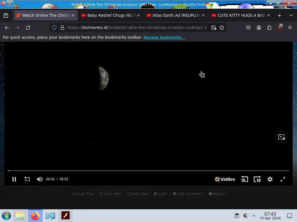Close the Baby Kestrel tab
Image resolution: width=297 pixels, height=222 pixels.
(x=138, y=15)
